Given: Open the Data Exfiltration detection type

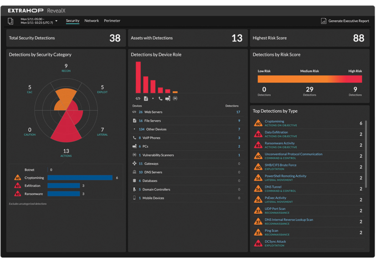Looking at the screenshot, I should (x=276, y=132).
